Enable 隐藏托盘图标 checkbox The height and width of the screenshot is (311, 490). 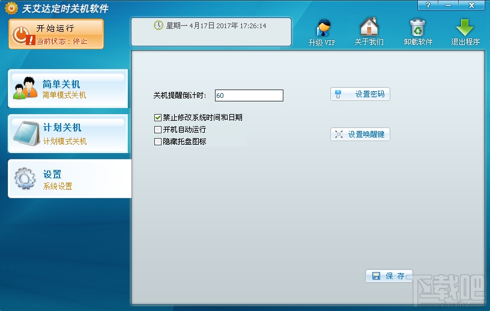point(158,142)
